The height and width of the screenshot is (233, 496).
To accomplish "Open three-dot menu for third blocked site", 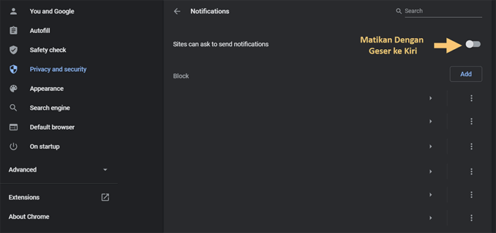I will point(471,147).
